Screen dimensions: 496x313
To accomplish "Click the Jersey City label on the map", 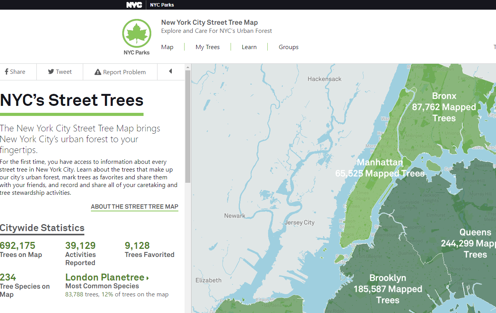I will 299,223.
